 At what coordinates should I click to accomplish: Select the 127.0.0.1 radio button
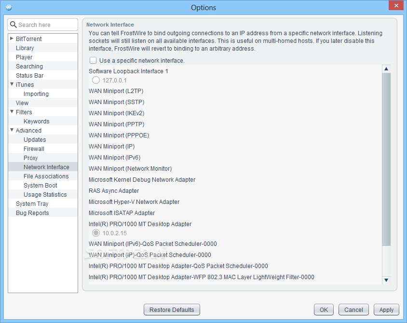point(96,80)
